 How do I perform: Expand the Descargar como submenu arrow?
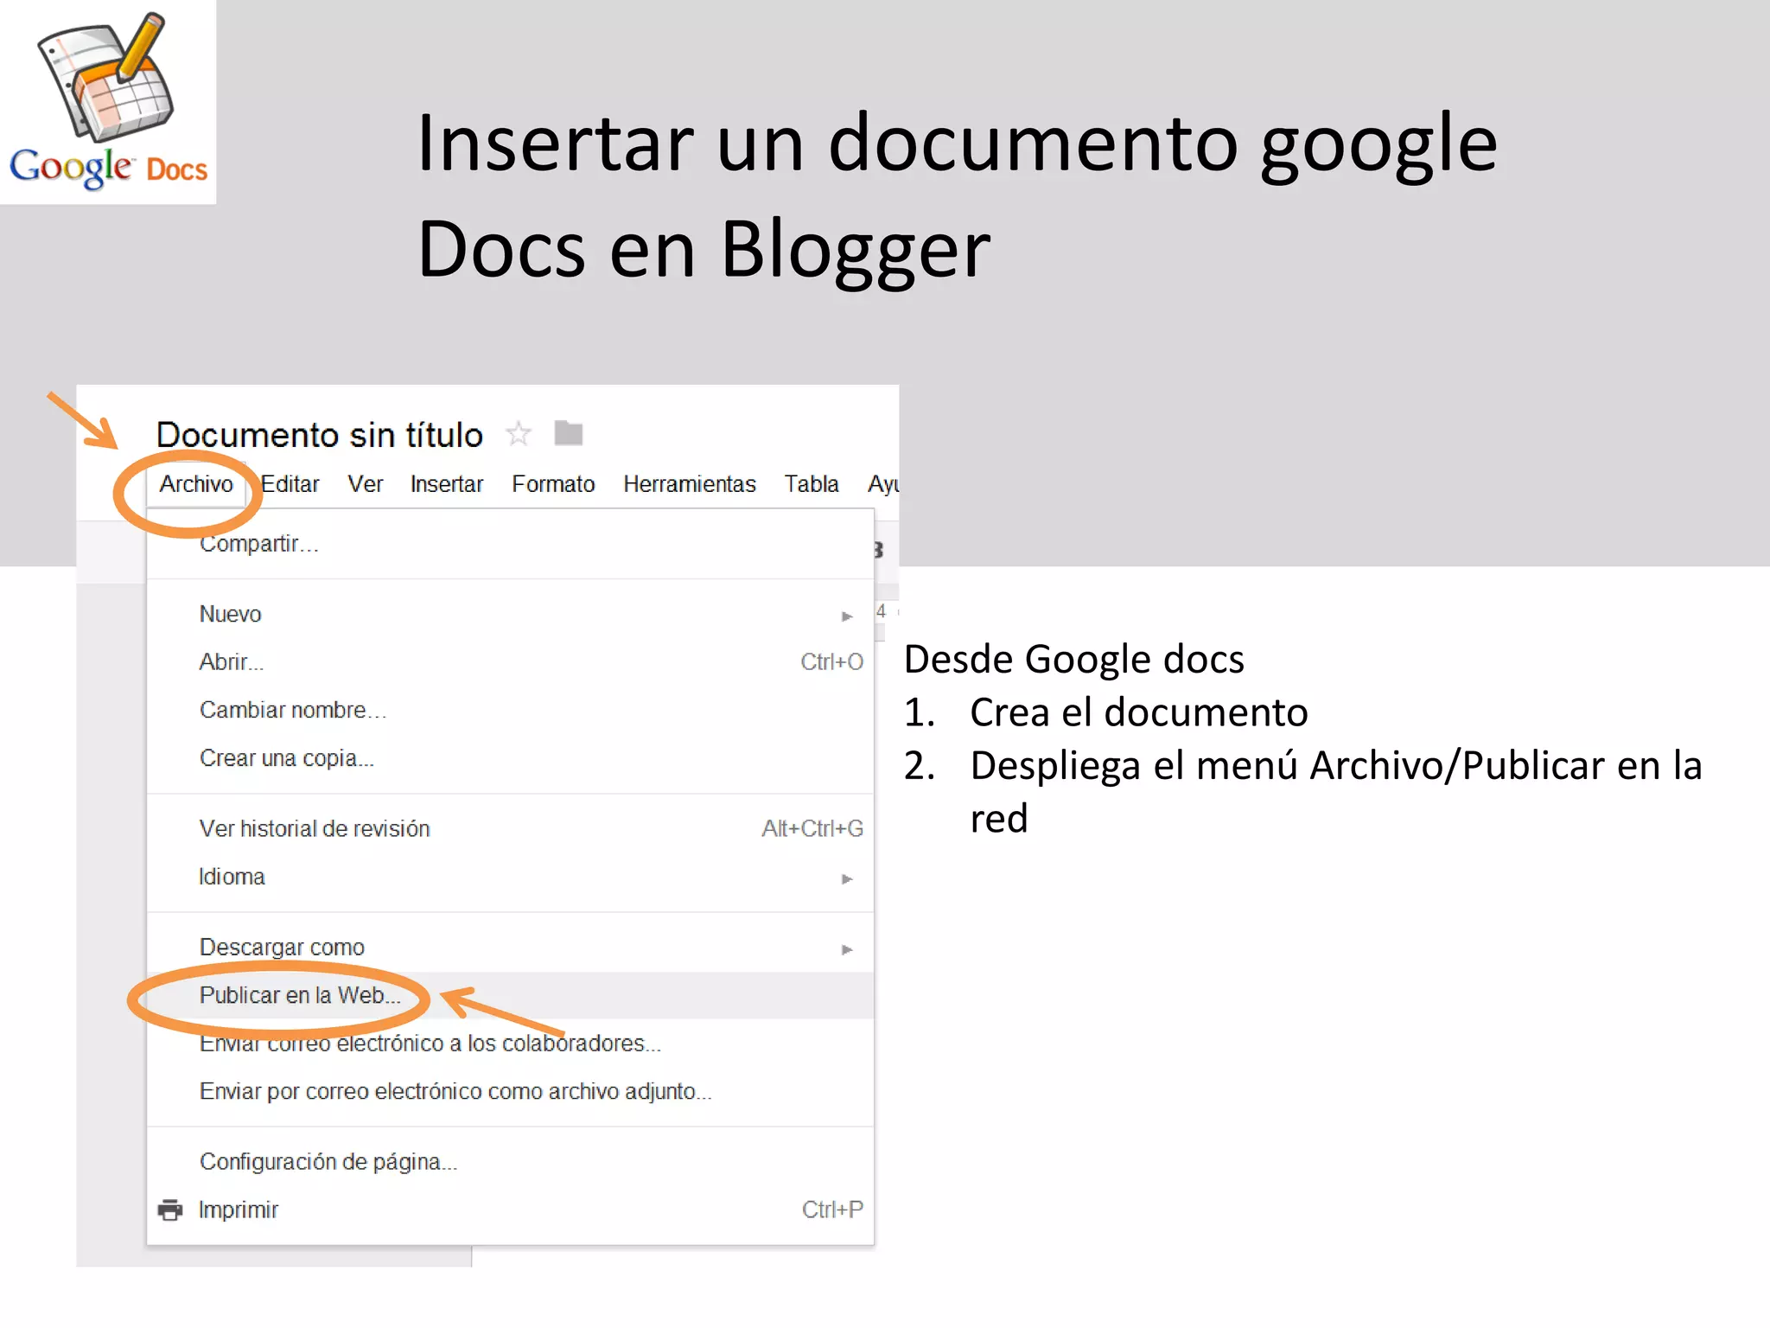tap(847, 949)
